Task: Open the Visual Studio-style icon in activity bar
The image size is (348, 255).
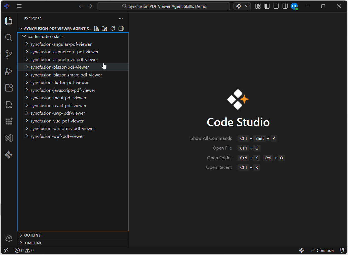Action: [x=9, y=138]
